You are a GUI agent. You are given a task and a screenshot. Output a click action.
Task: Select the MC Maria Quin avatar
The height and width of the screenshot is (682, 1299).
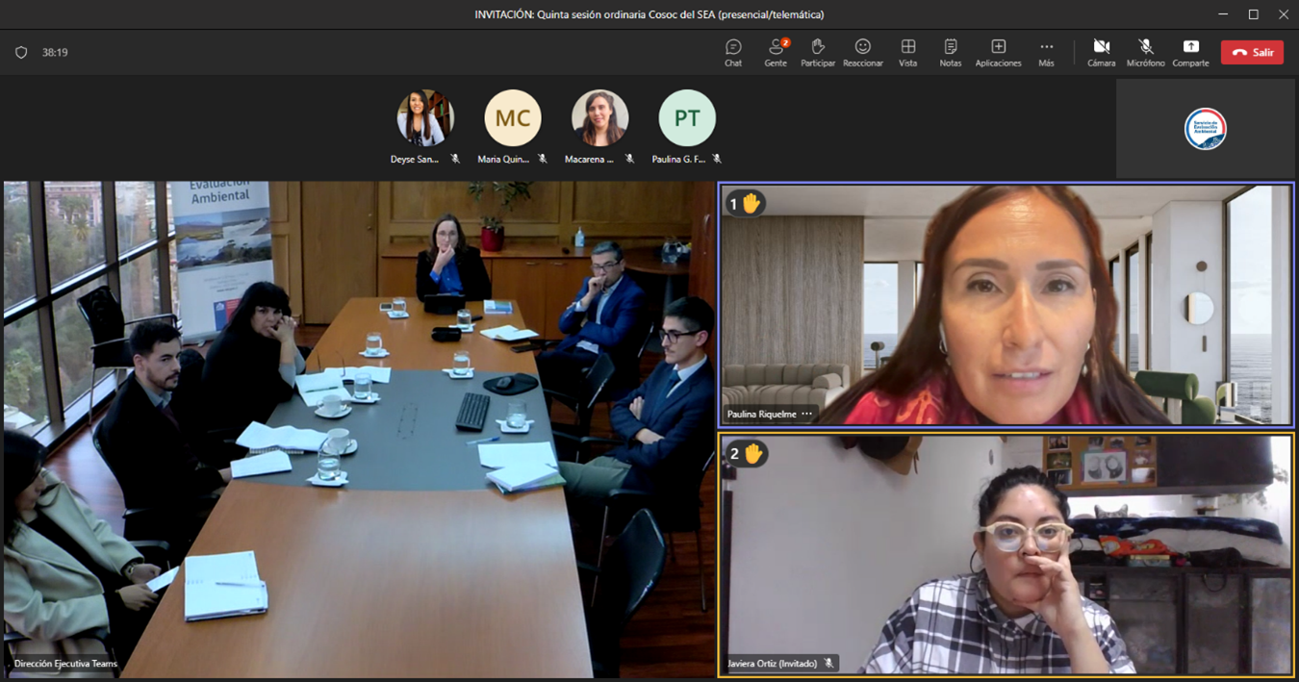(x=513, y=118)
